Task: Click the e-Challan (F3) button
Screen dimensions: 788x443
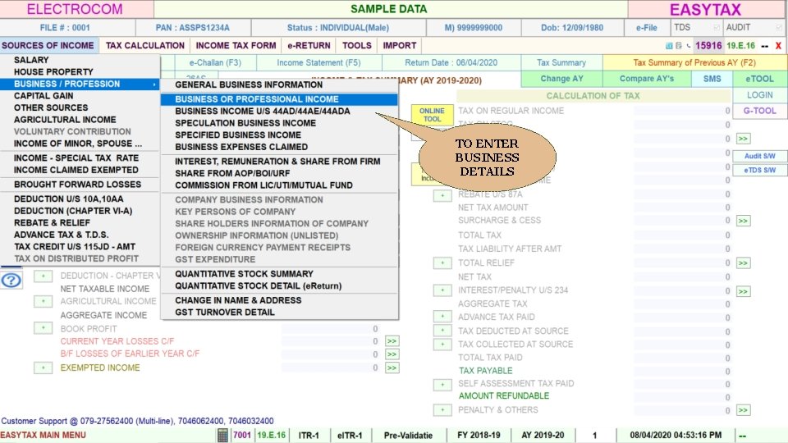Action: click(x=215, y=63)
